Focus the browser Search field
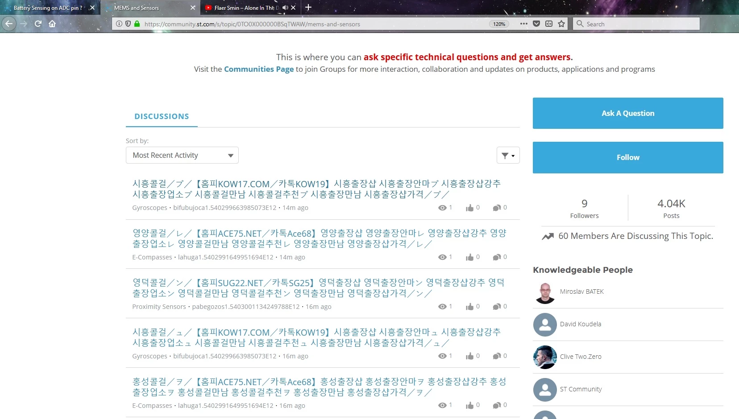The image size is (739, 419). click(x=636, y=24)
